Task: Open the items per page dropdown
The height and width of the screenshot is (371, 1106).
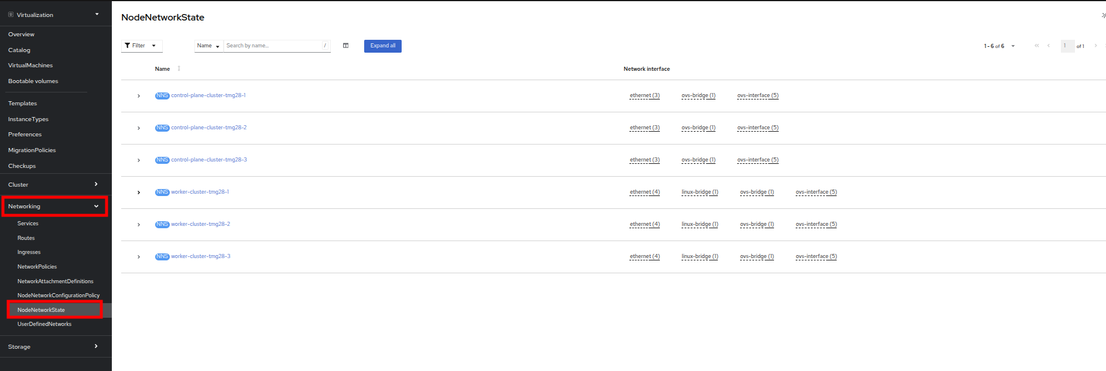Action: click(999, 46)
